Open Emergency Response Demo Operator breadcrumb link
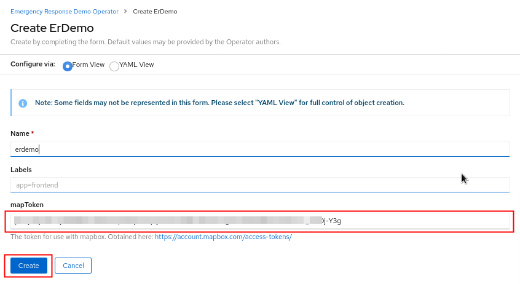Screen dimensions: 520x284 click(65, 11)
